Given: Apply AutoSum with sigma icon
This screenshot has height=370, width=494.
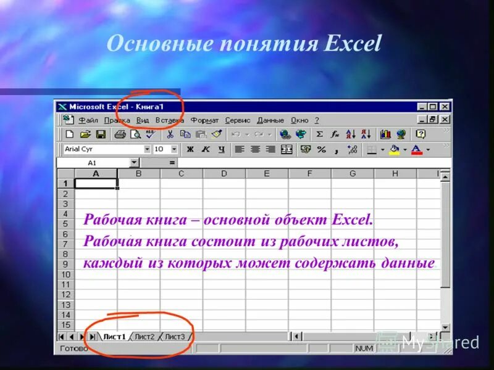Looking at the screenshot, I should (x=319, y=134).
